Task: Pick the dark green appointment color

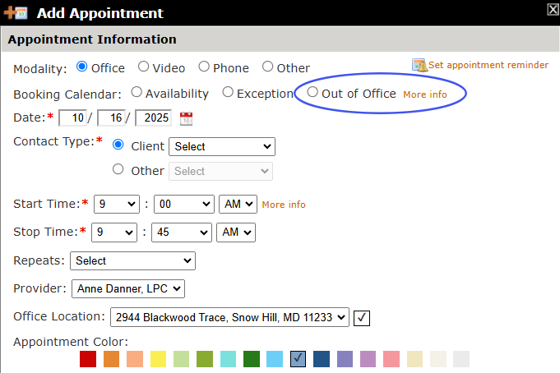Action: pos(252,359)
